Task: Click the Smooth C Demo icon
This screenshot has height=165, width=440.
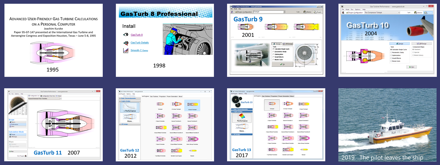Action: [x=126, y=50]
